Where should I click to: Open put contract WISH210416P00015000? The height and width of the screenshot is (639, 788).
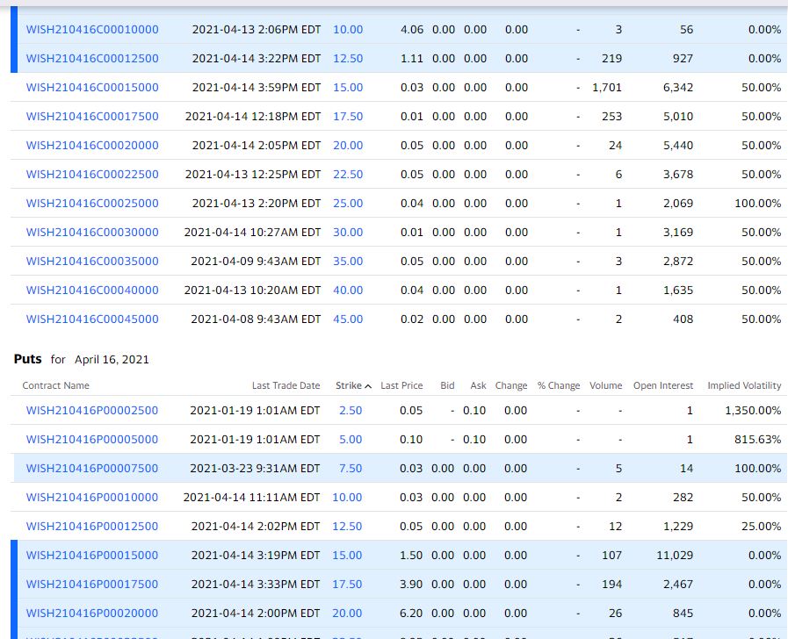(92, 556)
